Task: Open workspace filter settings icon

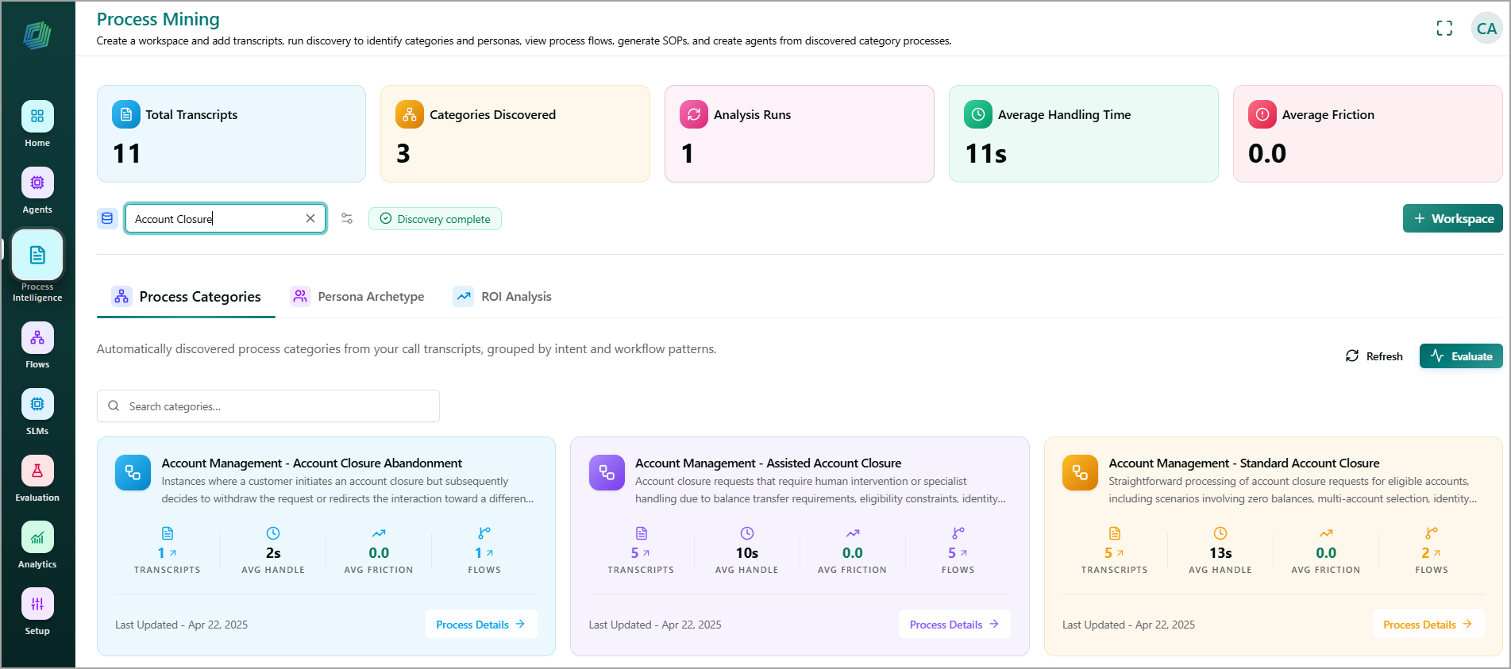Action: tap(347, 218)
